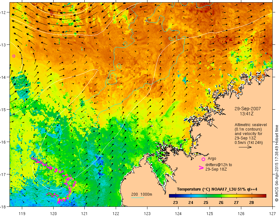Click the '(0.1m contours)' text
Screen dimensions: 279x216
tap(248, 129)
